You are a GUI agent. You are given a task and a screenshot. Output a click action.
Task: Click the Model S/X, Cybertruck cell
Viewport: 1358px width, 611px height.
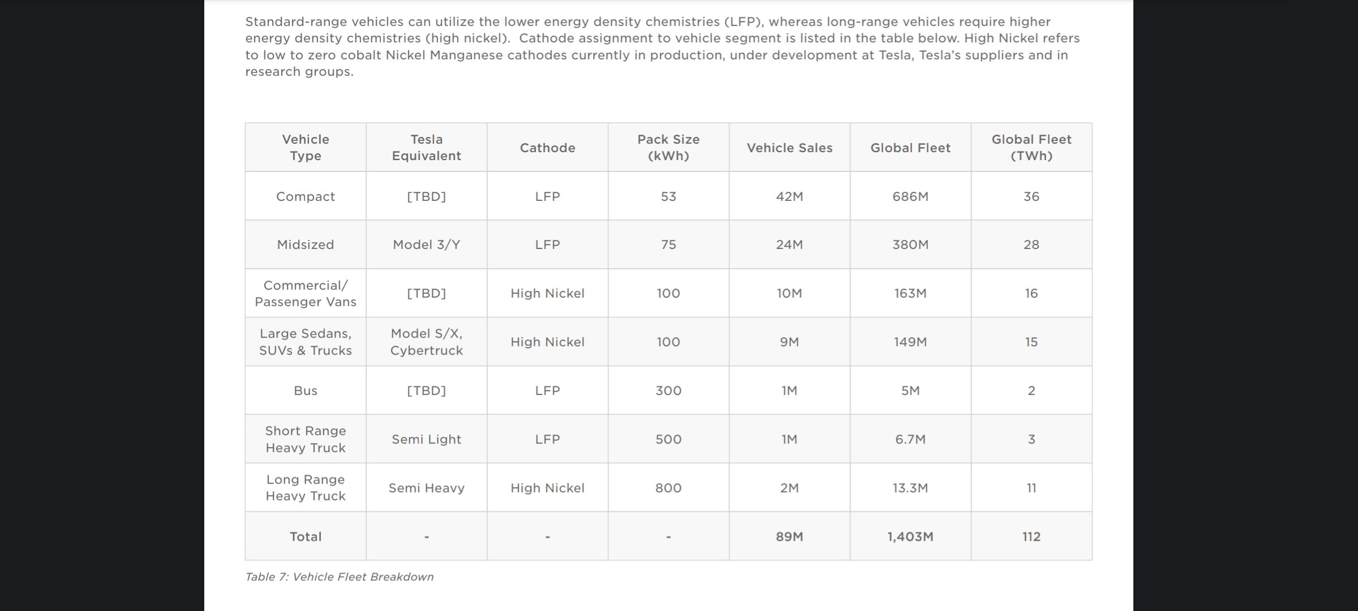pos(426,342)
